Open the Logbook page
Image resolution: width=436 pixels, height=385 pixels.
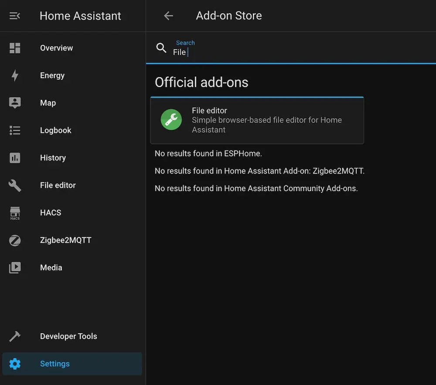tap(55, 130)
